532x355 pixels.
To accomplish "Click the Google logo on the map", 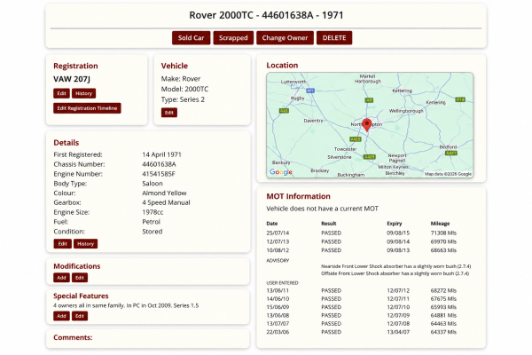I will 281,172.
